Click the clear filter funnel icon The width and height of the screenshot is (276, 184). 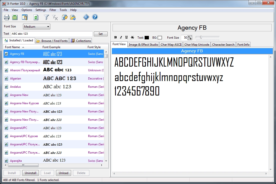[55, 17]
